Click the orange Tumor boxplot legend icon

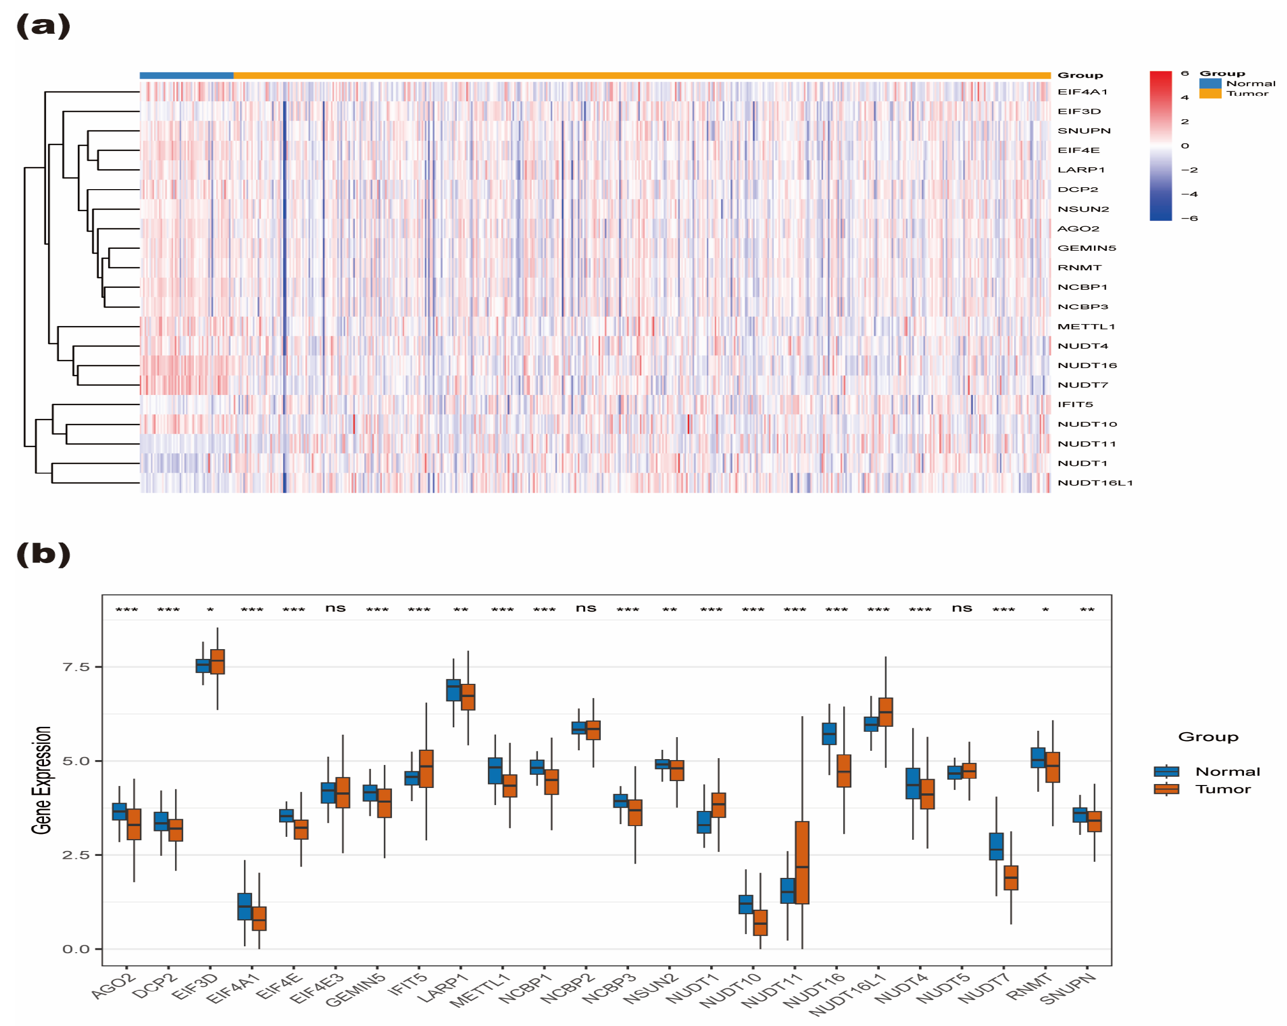[1166, 789]
